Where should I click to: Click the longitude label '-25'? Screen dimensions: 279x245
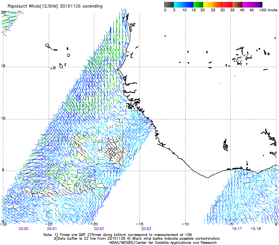click(x=49, y=224)
